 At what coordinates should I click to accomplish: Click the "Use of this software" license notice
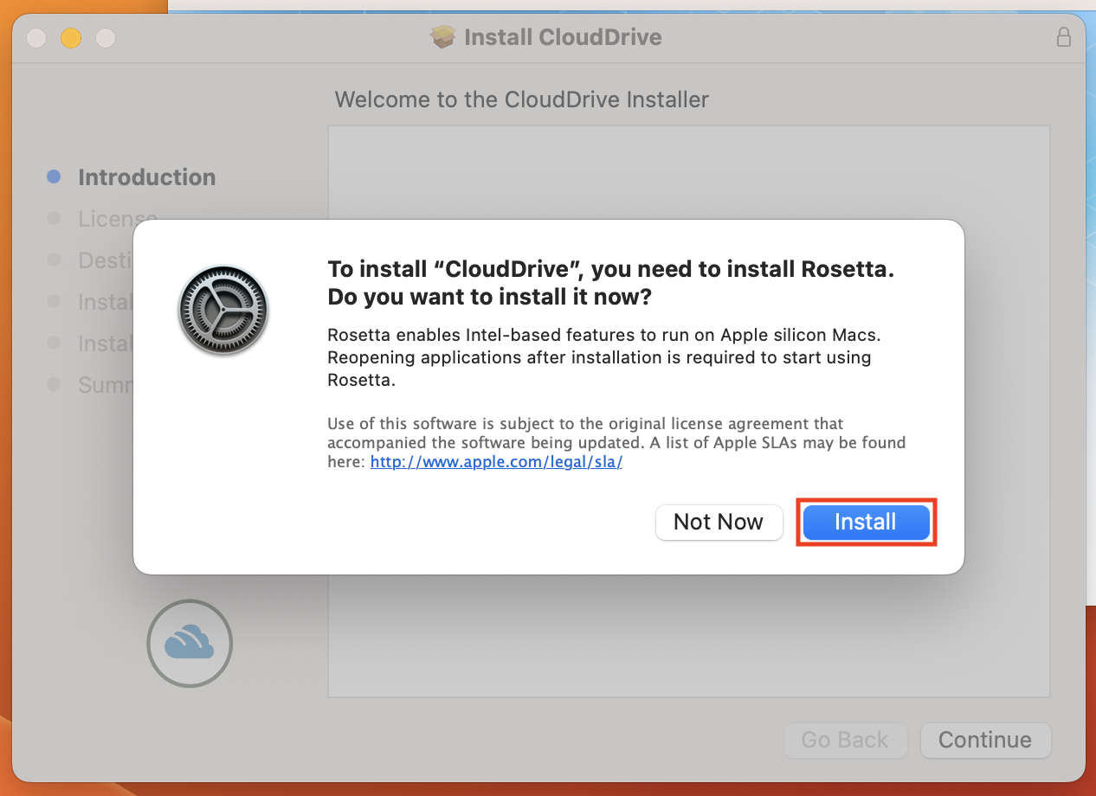[616, 443]
